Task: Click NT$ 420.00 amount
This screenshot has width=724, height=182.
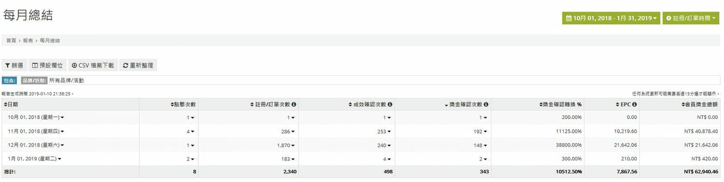Action: coord(705,159)
